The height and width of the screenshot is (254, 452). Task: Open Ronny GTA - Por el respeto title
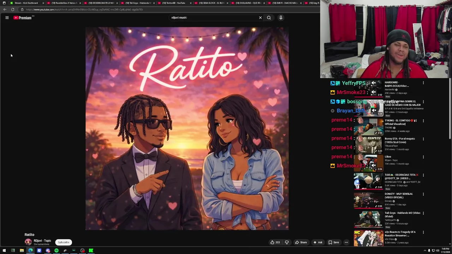(400, 140)
